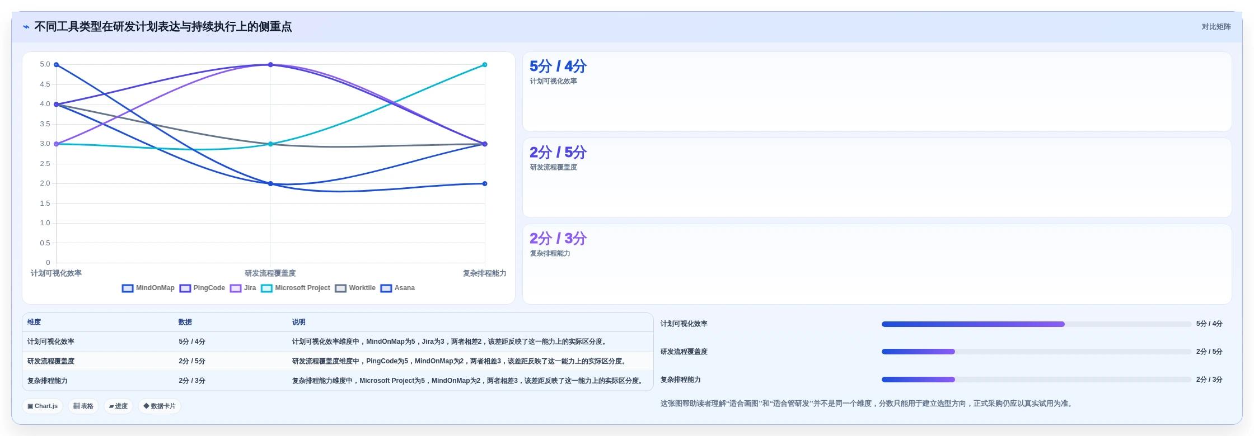
Task: Click 计划可视化效率 row label in table
Action: [51, 342]
